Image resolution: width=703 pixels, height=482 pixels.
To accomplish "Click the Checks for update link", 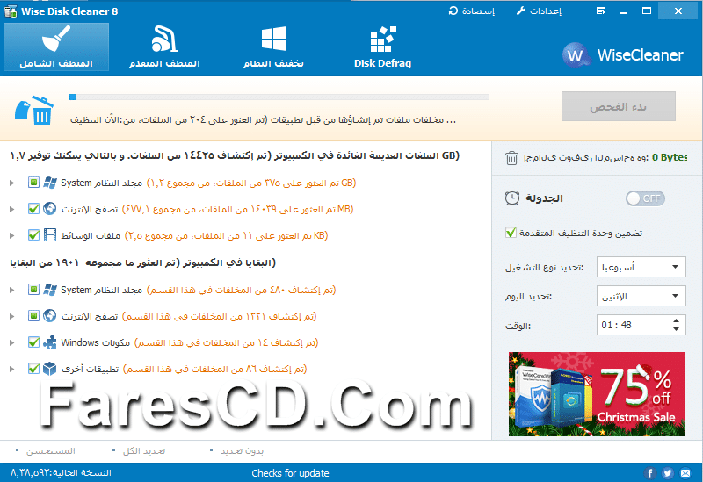I will 290,473.
